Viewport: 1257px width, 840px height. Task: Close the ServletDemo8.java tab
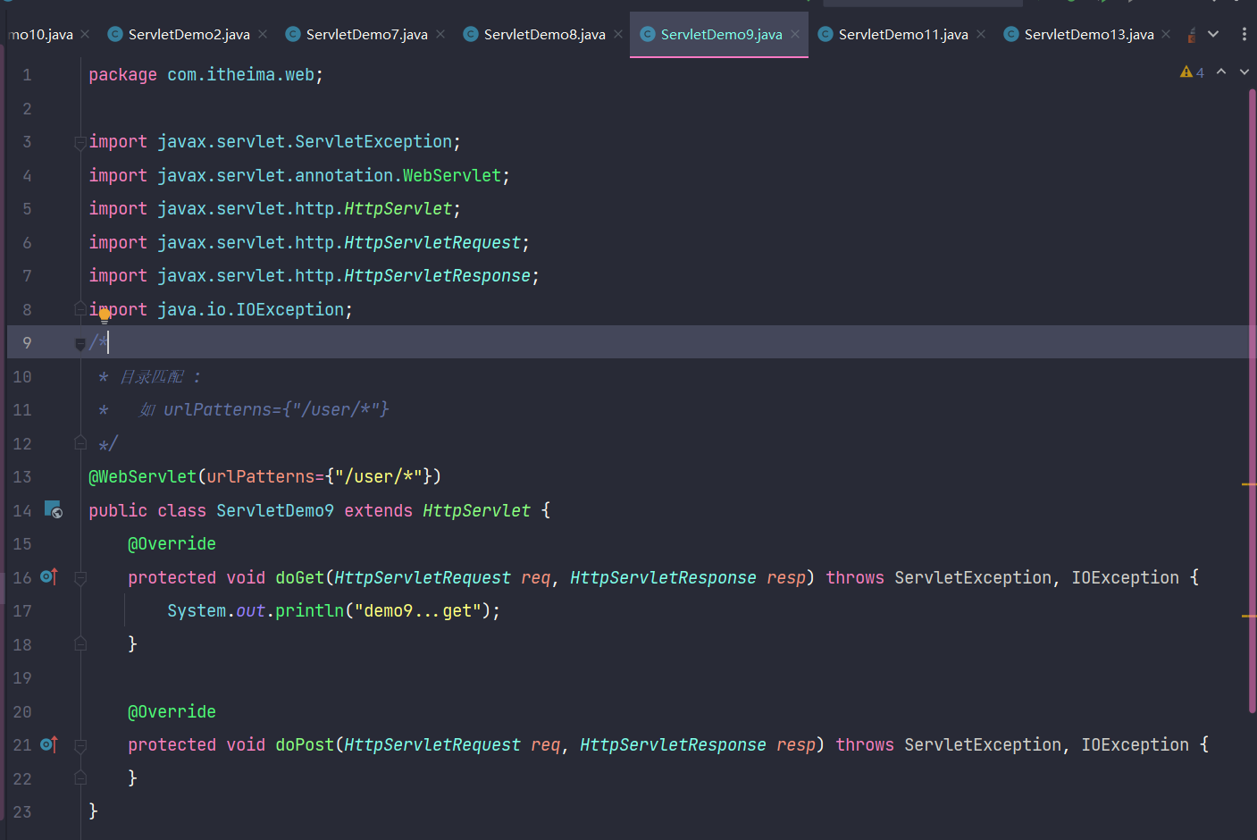coord(618,34)
